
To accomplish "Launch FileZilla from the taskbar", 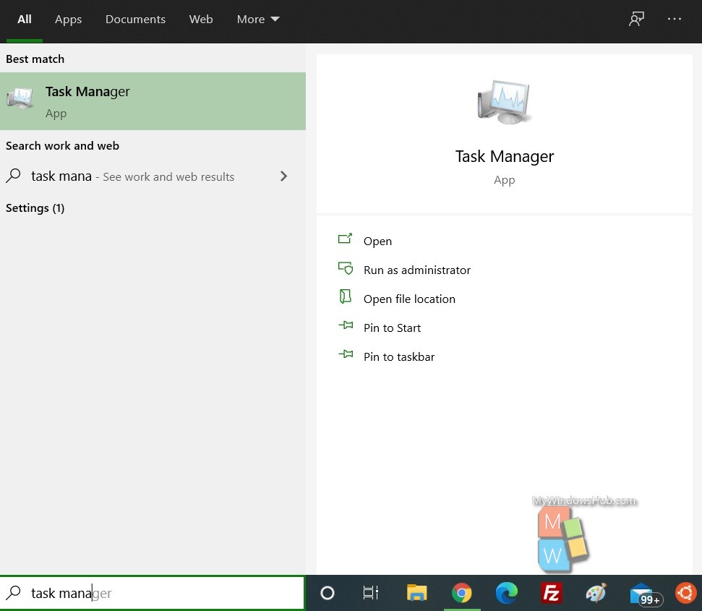I will point(551,593).
